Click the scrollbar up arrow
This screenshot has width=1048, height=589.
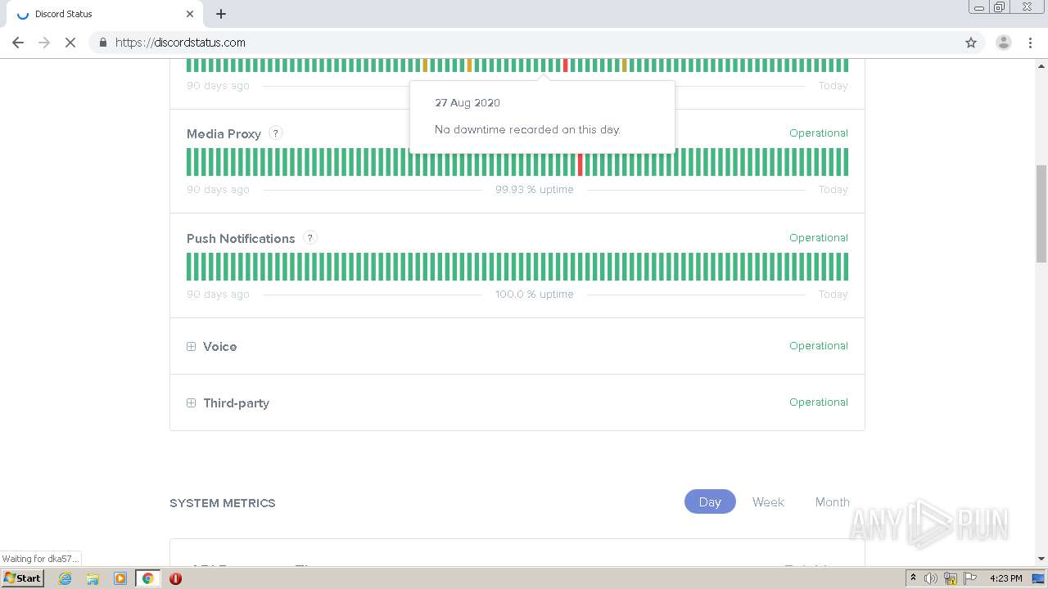pyautogui.click(x=1041, y=65)
